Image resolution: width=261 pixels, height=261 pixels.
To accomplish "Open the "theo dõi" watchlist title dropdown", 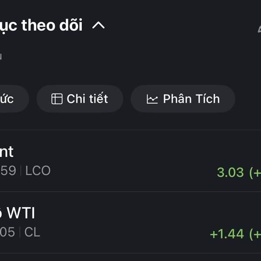I will [41, 26].
